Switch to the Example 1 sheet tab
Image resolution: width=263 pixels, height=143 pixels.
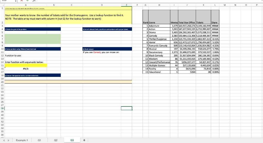22,140
